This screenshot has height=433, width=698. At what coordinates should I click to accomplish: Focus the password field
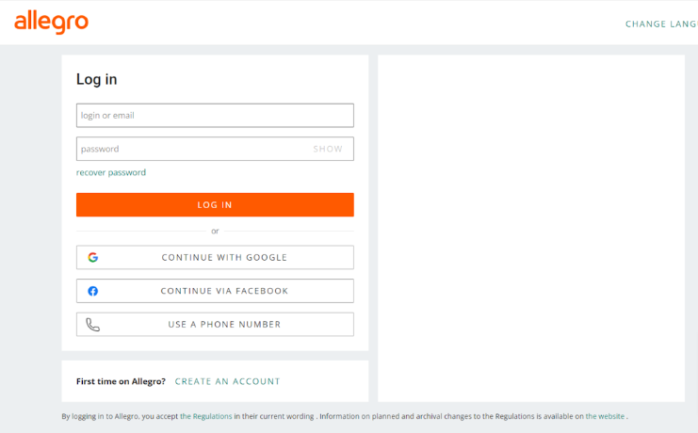[215, 149]
